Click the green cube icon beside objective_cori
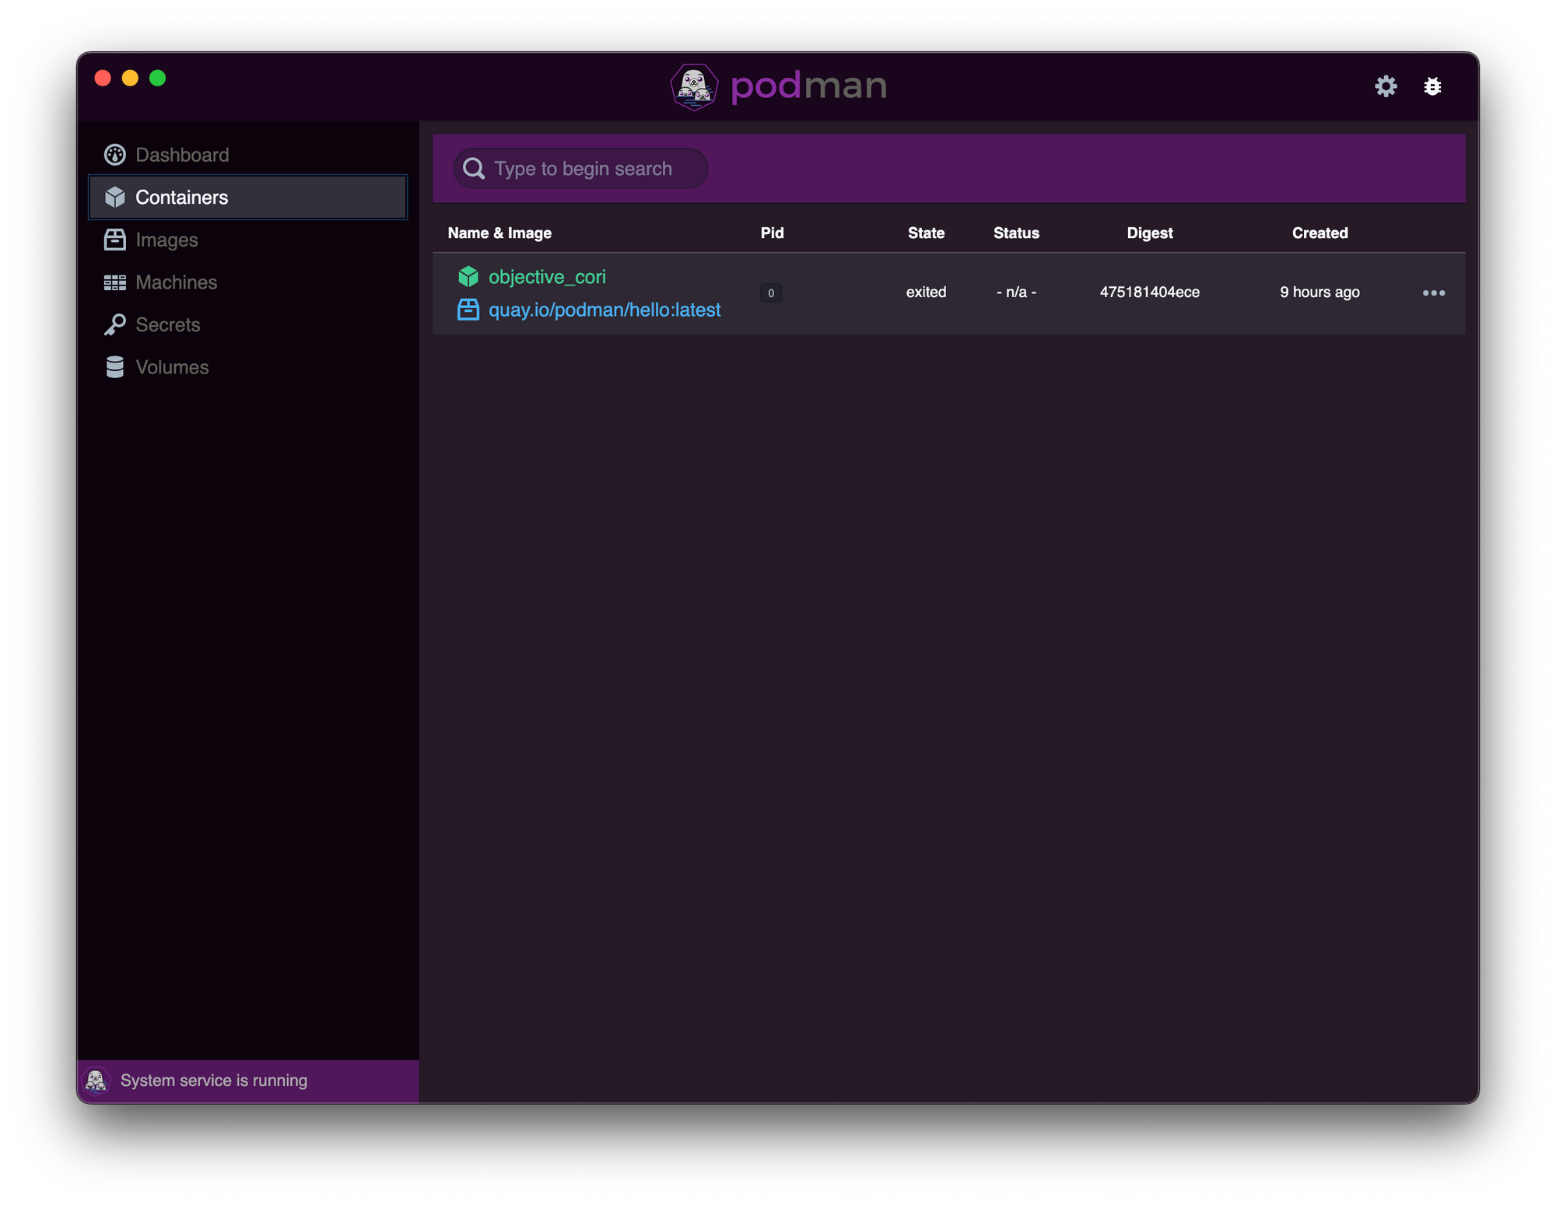 [468, 276]
